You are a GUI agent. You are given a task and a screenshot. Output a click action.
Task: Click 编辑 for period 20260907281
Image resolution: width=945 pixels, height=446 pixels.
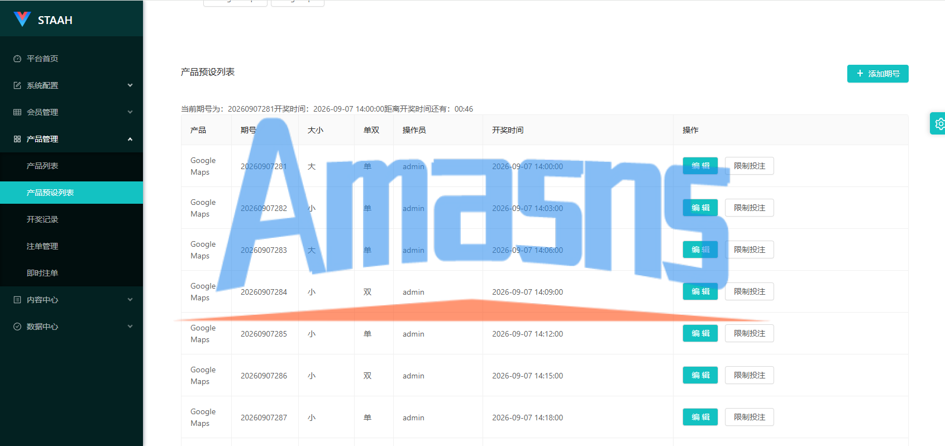click(x=700, y=166)
